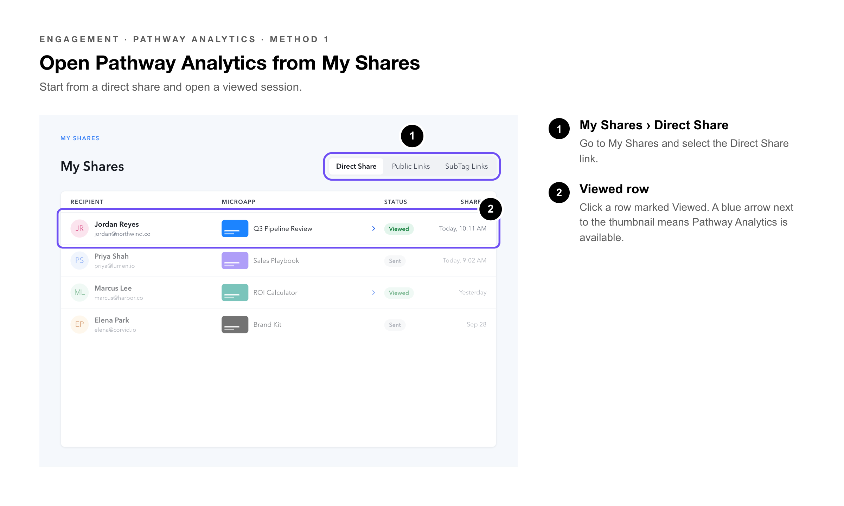Click the Sales Playbook microapp name

276,261
